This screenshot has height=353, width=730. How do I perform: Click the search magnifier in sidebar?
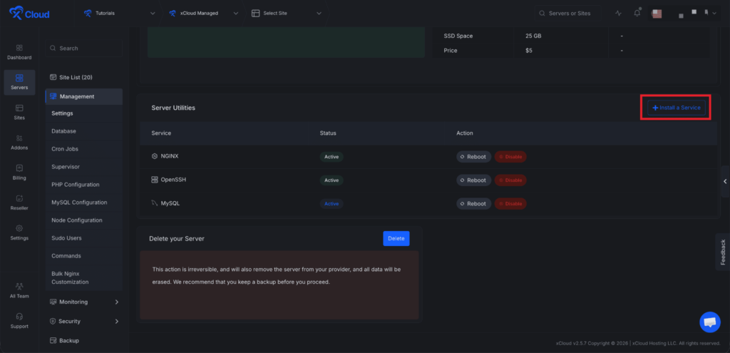(x=53, y=48)
